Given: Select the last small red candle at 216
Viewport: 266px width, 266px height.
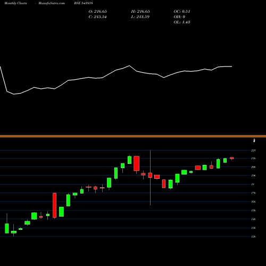Looking at the screenshot, I should tap(232, 158).
